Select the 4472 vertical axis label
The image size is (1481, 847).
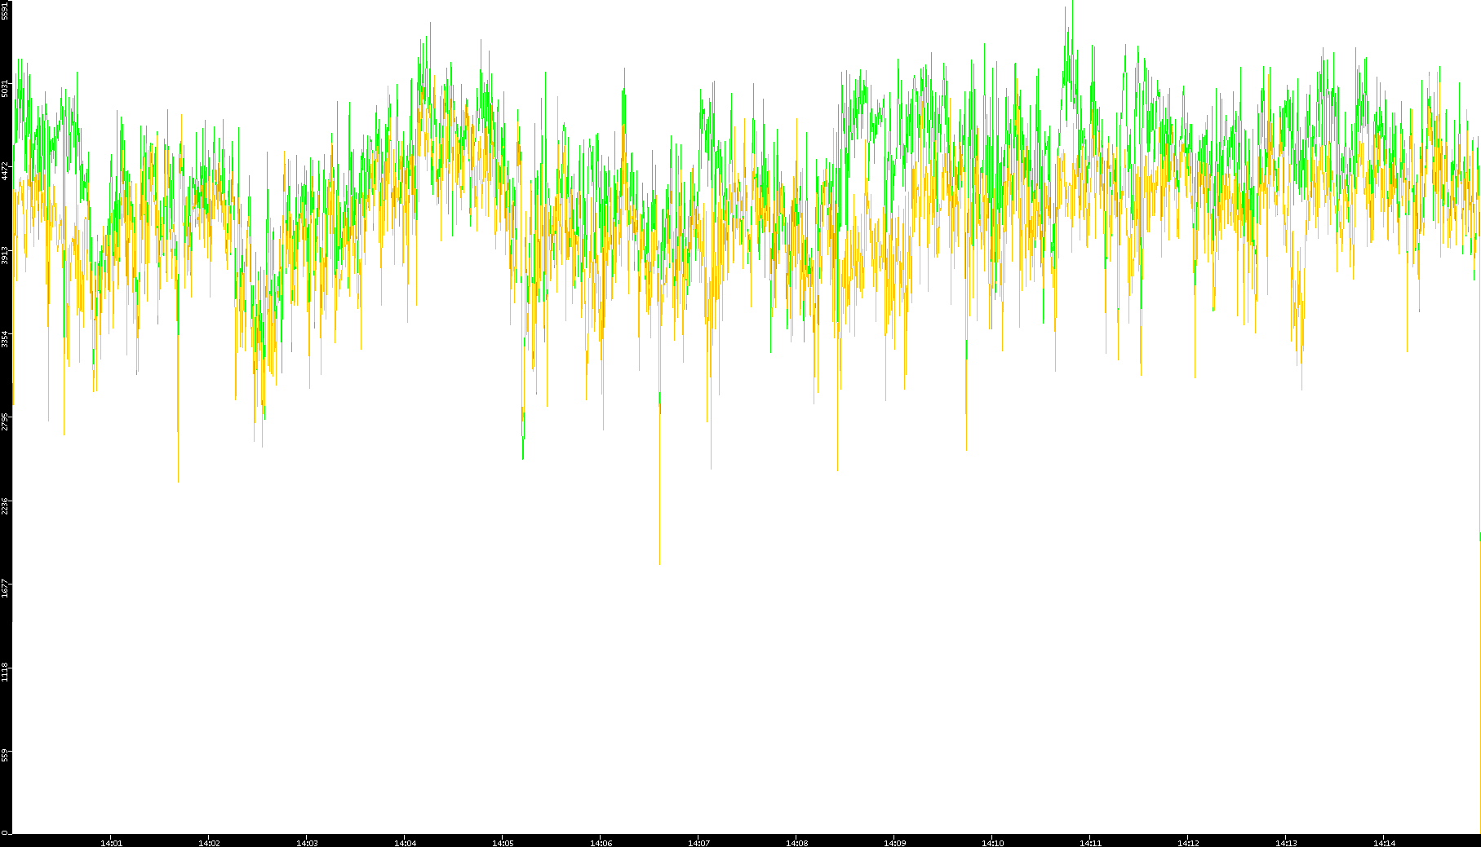(x=6, y=171)
